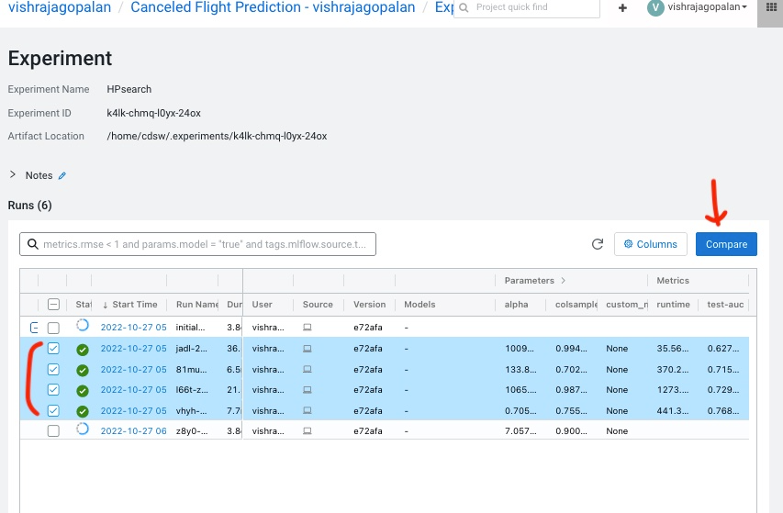This screenshot has height=513, width=783.
Task: Click the status icon of the vhyh run
Action: [83, 411]
